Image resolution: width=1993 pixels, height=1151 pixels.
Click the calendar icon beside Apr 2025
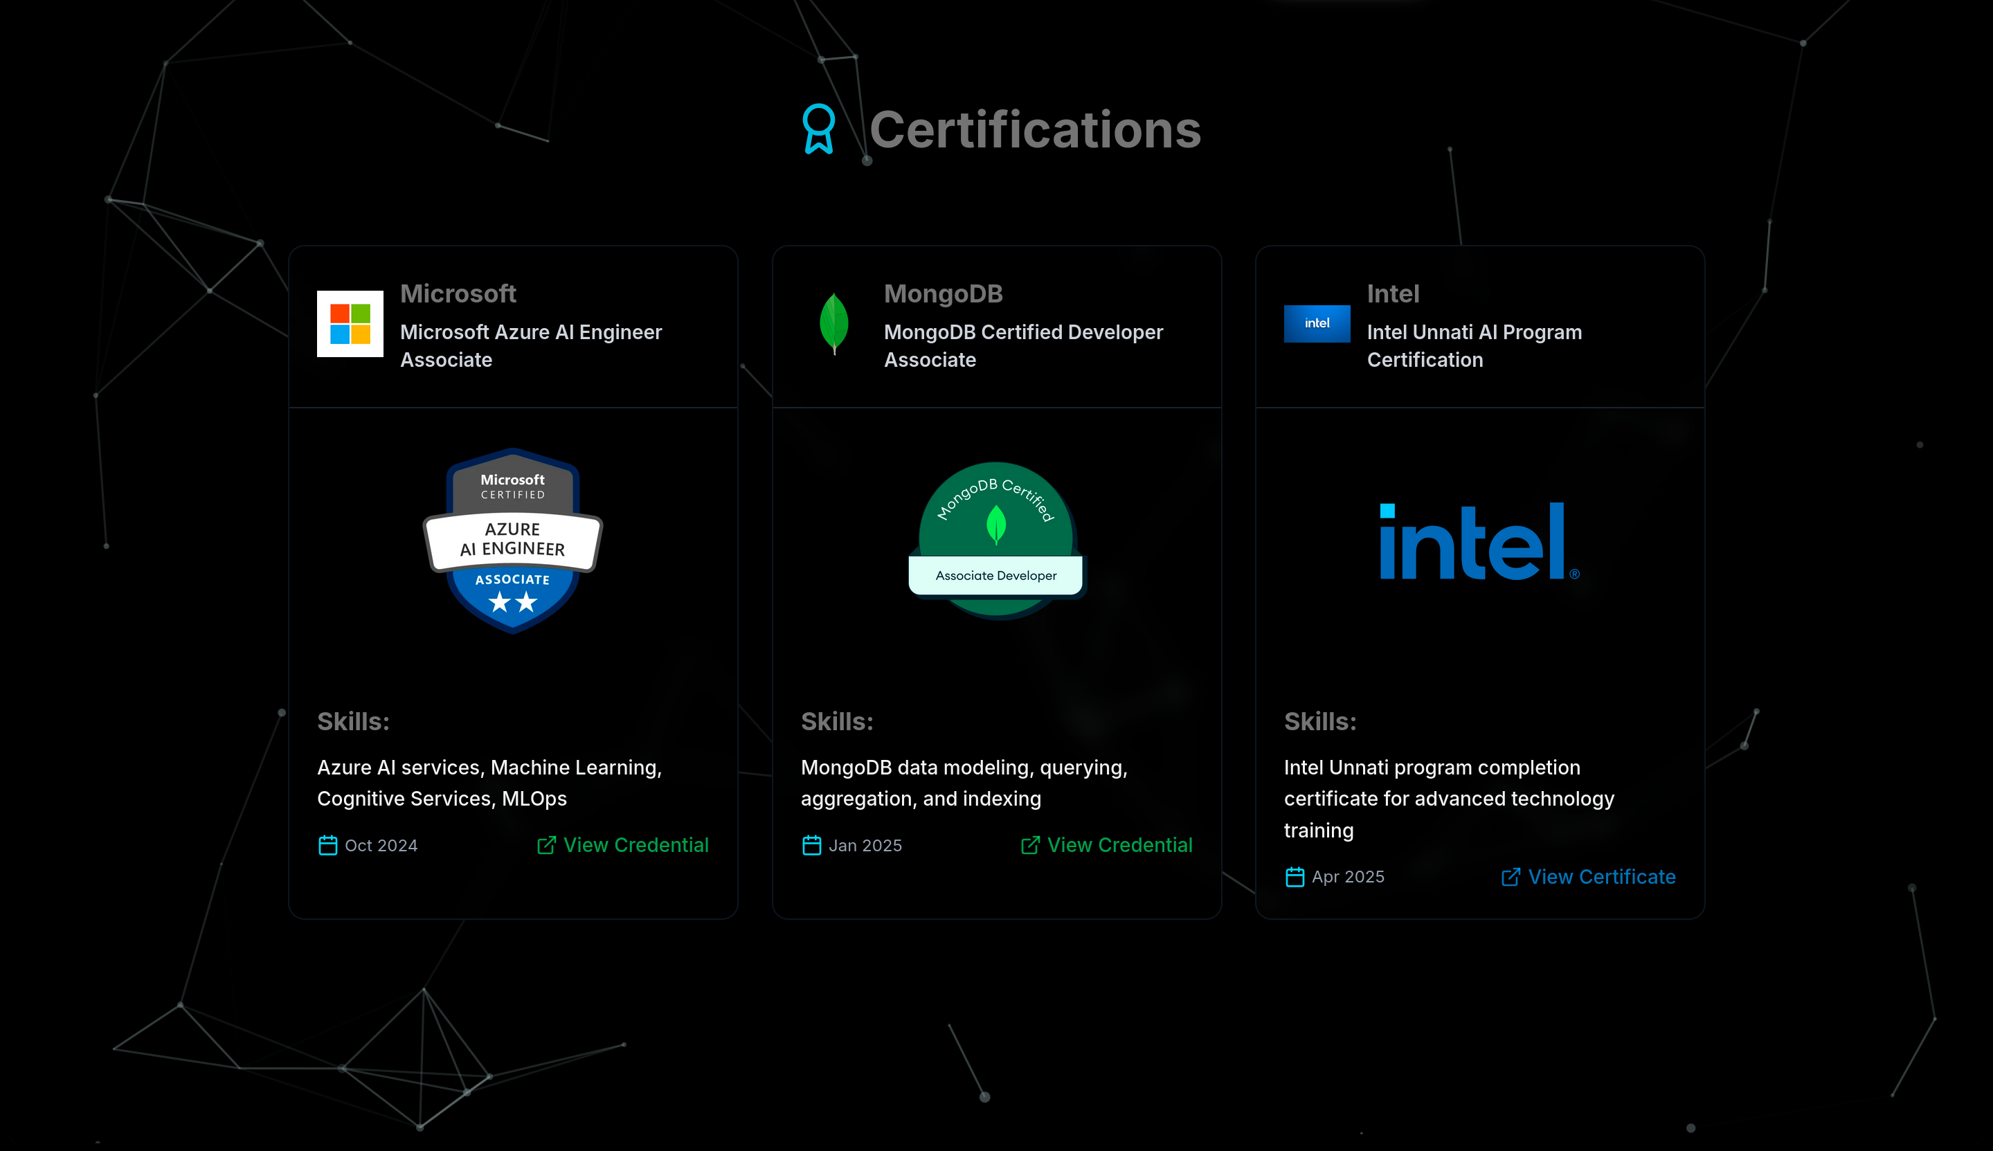[1294, 877]
